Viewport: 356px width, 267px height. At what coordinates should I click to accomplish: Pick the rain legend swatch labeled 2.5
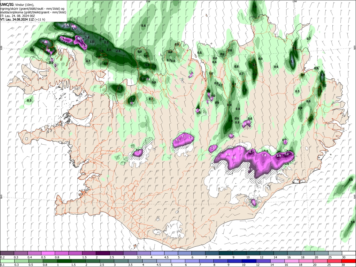coord(107,261)
